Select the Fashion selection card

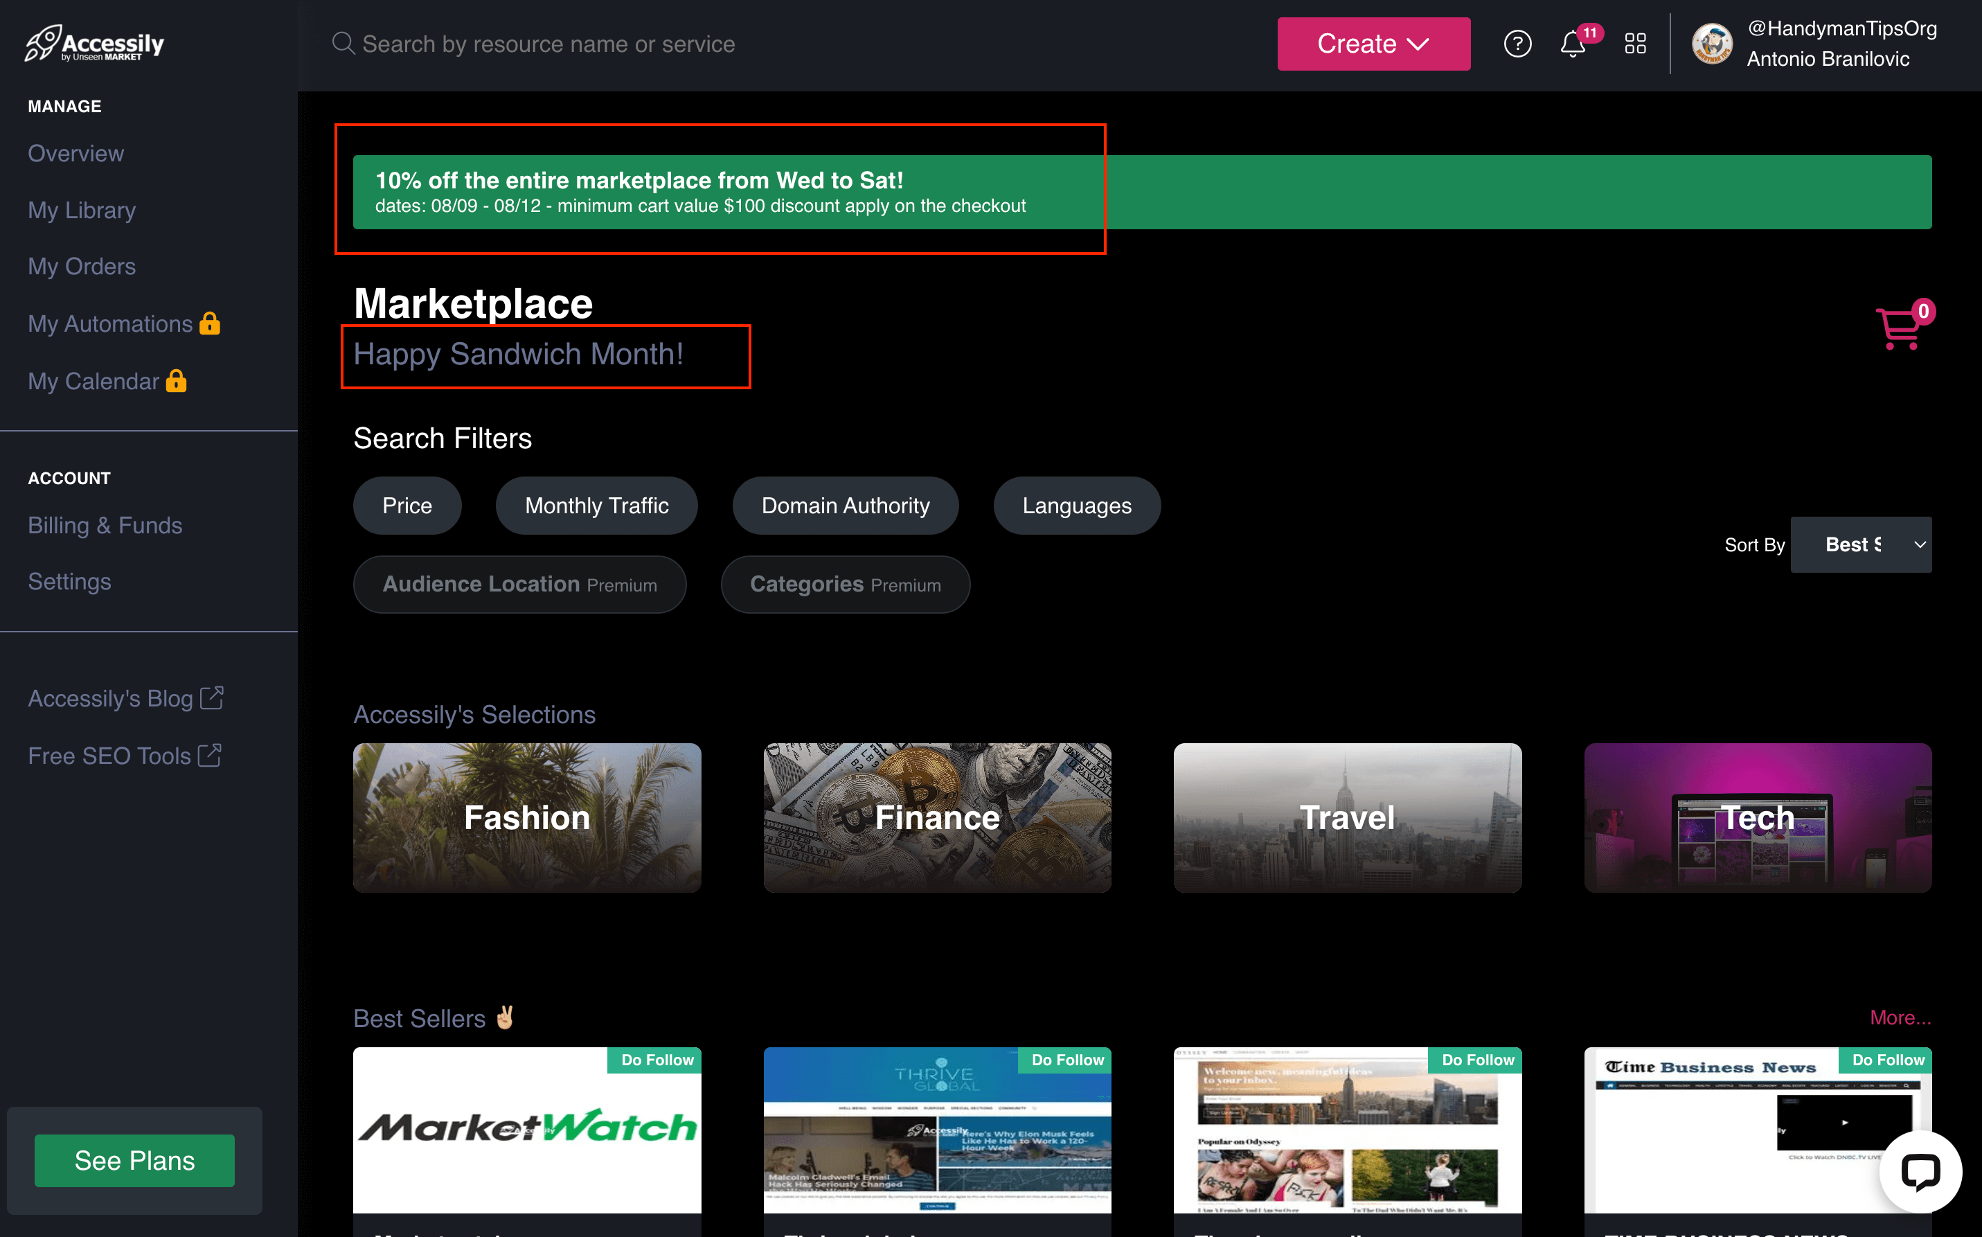(x=527, y=817)
